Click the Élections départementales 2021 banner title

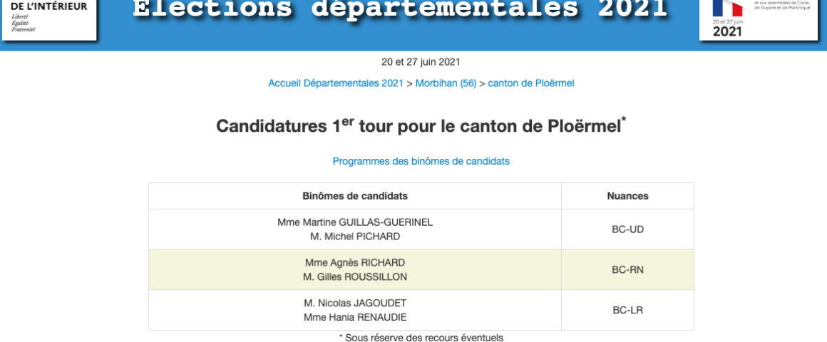400,10
